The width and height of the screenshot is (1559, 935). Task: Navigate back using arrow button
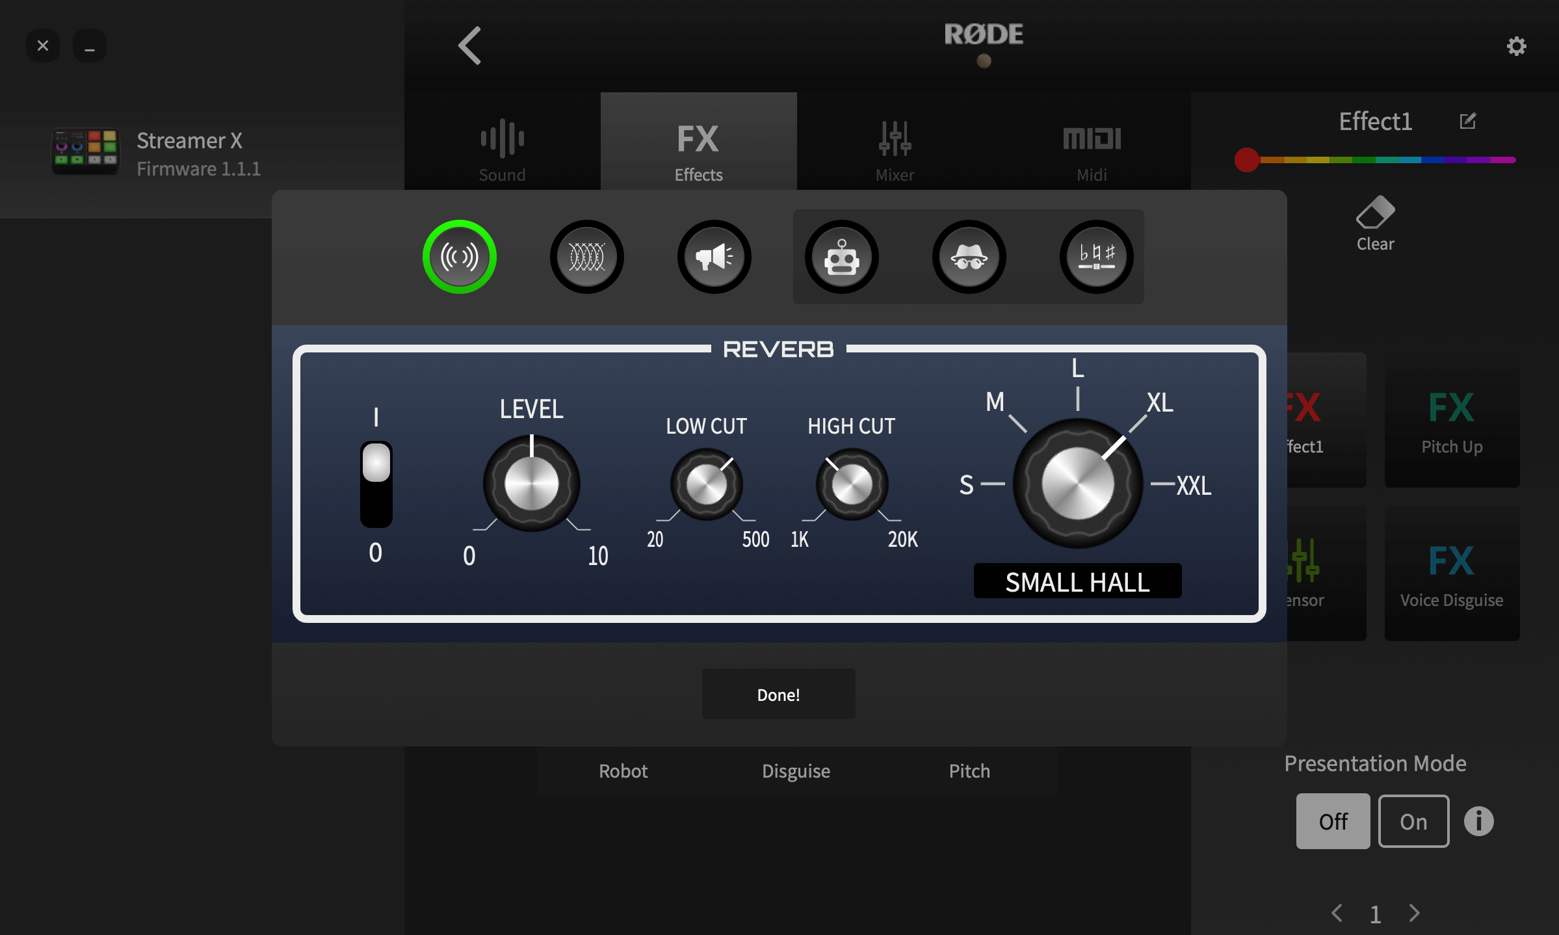[x=469, y=46]
